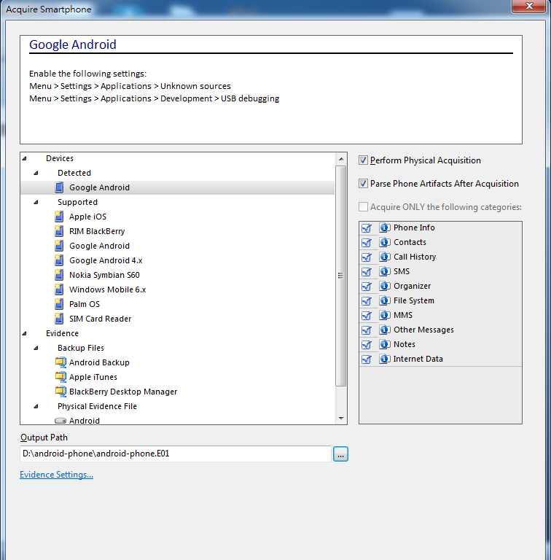The image size is (551, 560).
Task: Uncheck the Other Messages category checkbox
Action: tap(367, 330)
